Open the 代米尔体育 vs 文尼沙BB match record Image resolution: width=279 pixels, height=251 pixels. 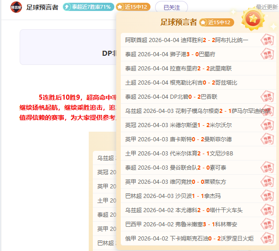[x=179, y=154]
